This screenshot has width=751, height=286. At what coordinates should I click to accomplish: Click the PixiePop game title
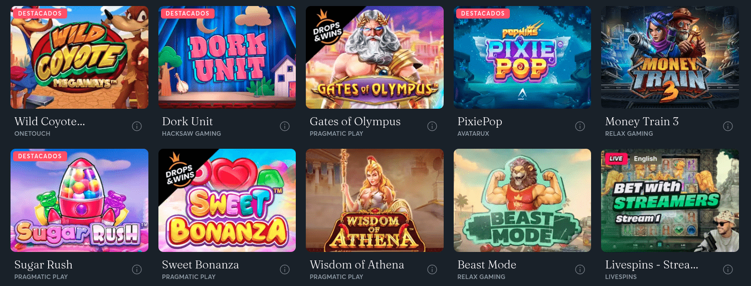[x=480, y=122]
